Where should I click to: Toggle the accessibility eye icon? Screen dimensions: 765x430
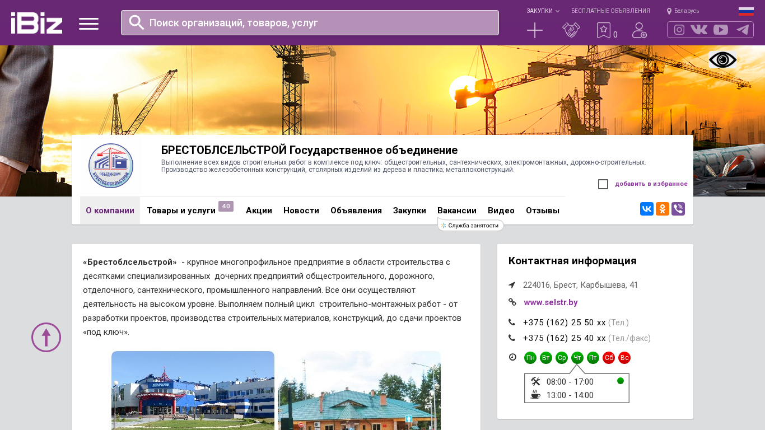pyautogui.click(x=722, y=60)
